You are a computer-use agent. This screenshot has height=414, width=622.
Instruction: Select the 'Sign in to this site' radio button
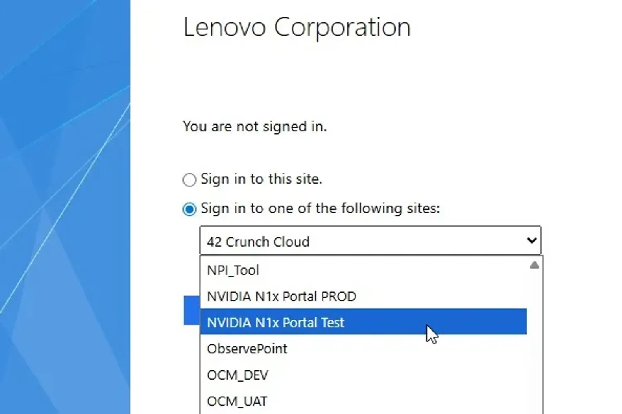tap(190, 180)
